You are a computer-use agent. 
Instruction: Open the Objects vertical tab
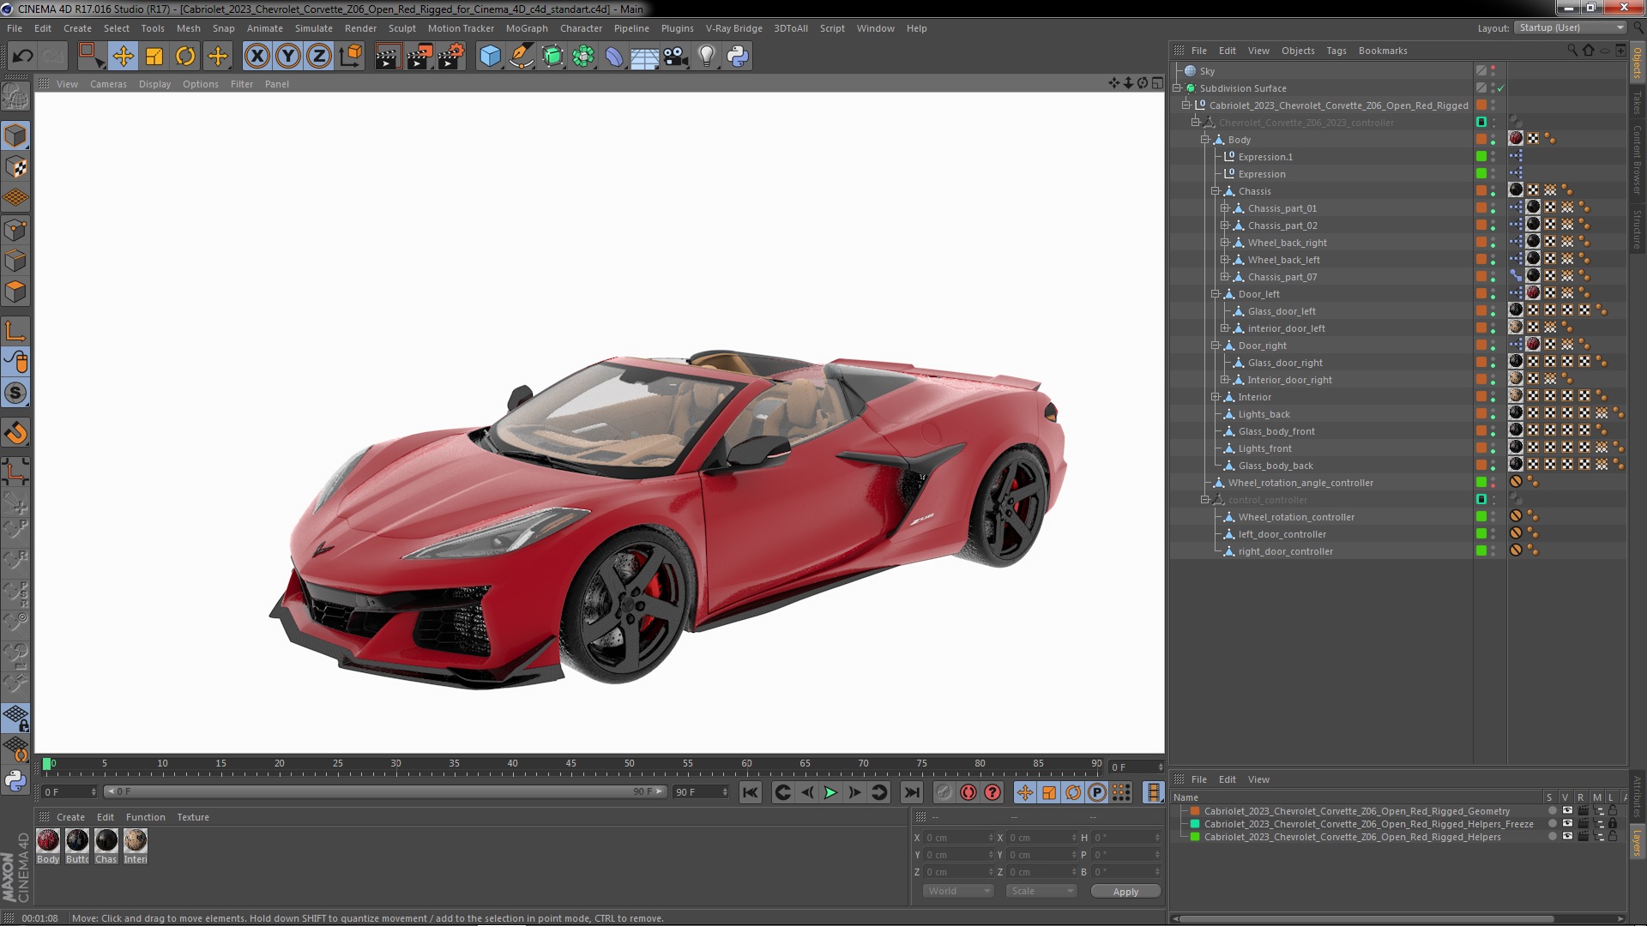(1638, 63)
